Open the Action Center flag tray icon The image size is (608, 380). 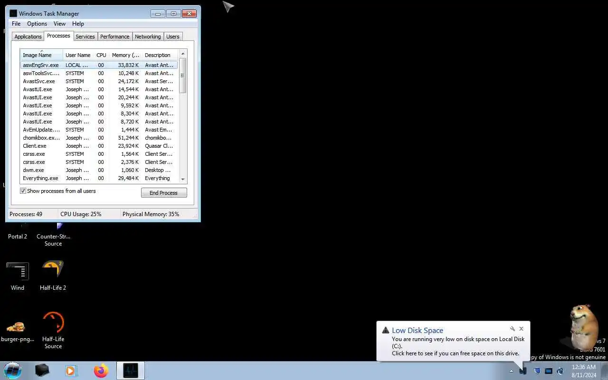(523, 371)
